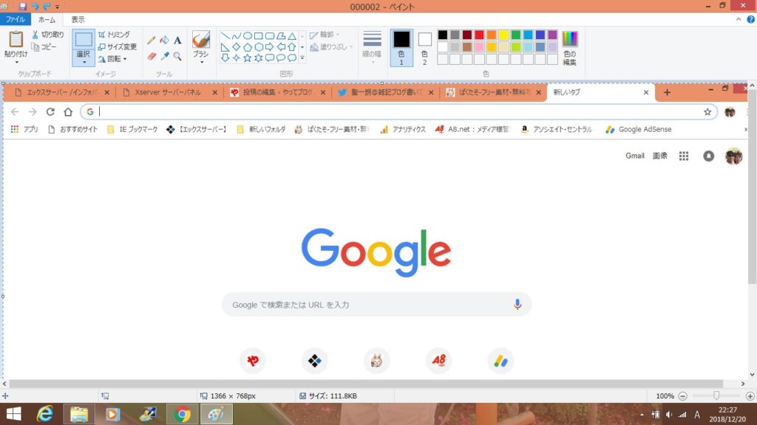Select the Magnifier tool
The height and width of the screenshot is (425, 757).
point(177,56)
